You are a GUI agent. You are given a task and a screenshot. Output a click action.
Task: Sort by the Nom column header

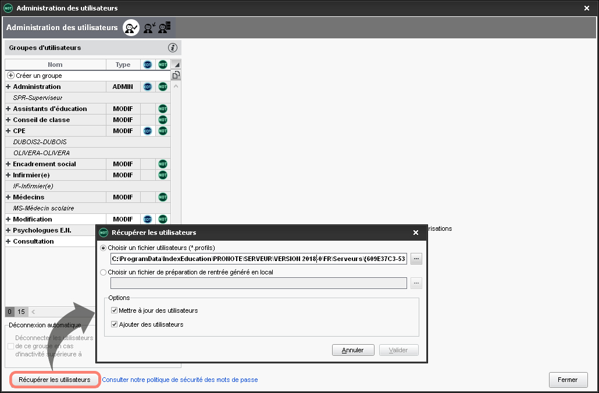point(55,65)
